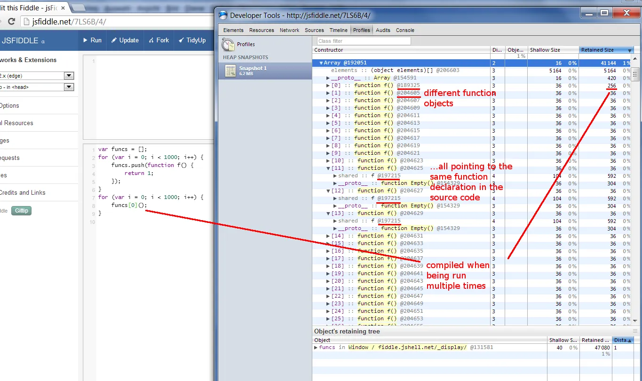642x381 pixels.
Task: Switch to the Timeline tab
Action: (339, 30)
